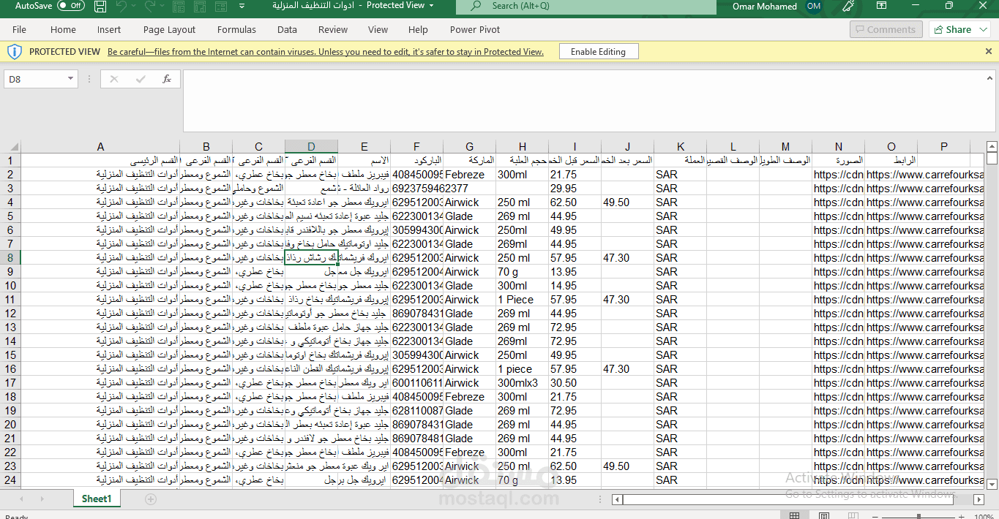This screenshot has height=519, width=999.
Task: Select column G header
Action: tap(469, 147)
